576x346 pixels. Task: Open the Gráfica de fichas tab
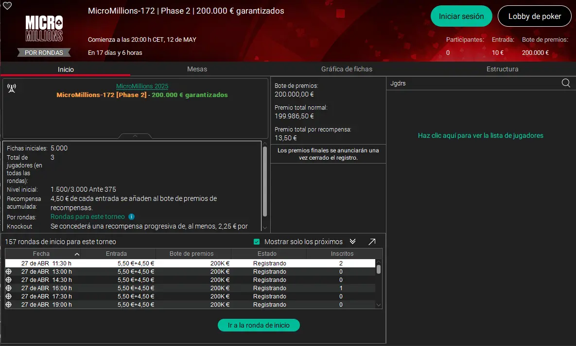coord(347,69)
